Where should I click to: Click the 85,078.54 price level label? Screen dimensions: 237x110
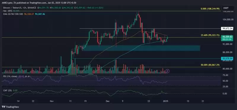[227, 58]
